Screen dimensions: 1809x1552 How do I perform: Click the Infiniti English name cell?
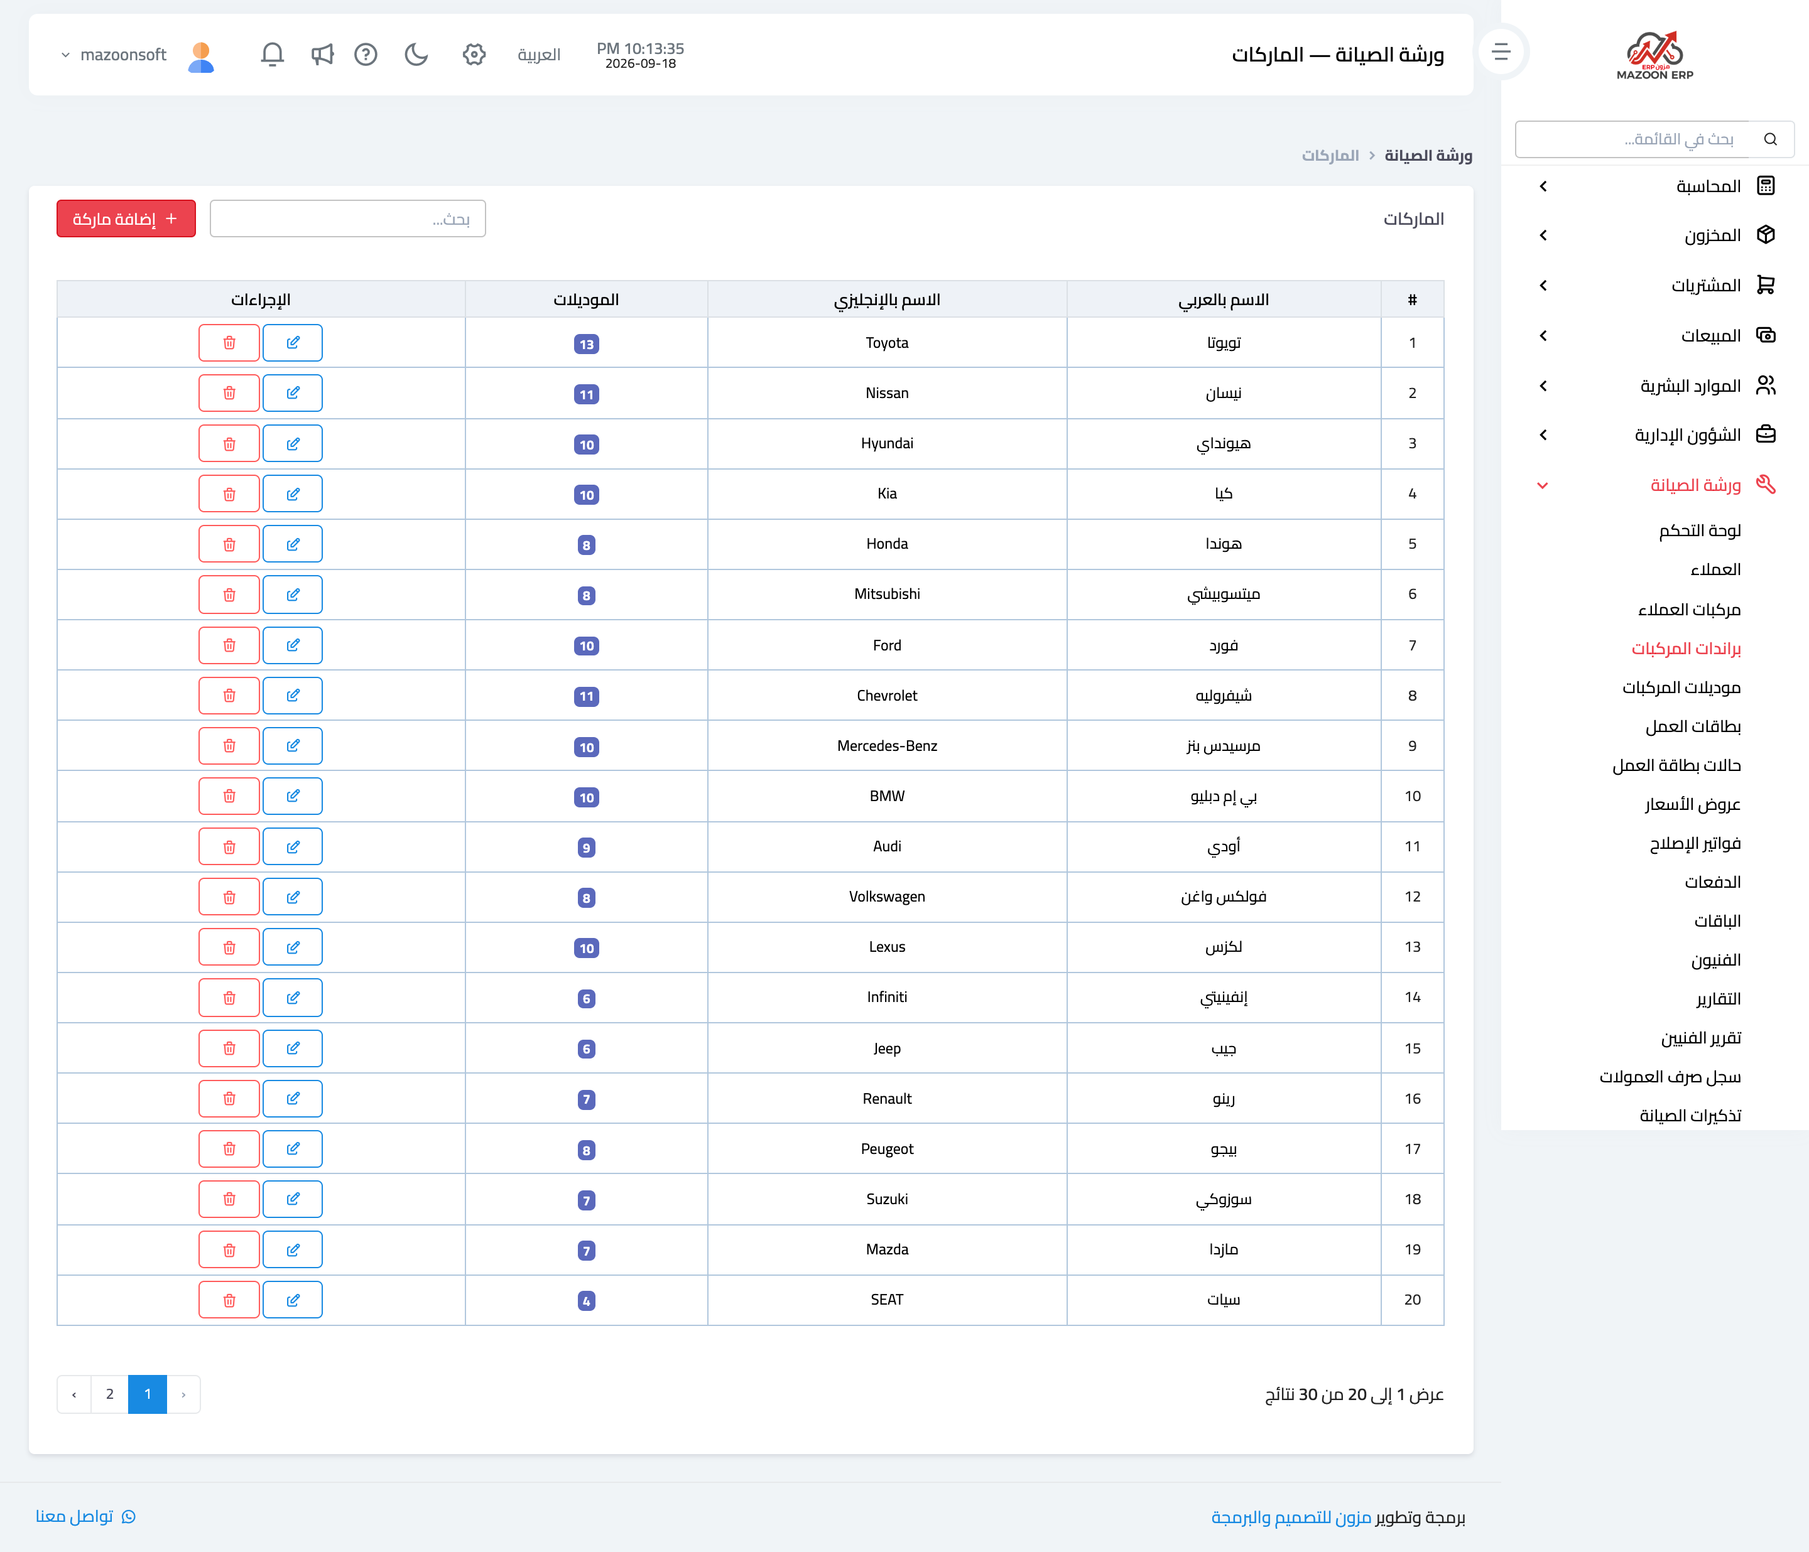887,998
